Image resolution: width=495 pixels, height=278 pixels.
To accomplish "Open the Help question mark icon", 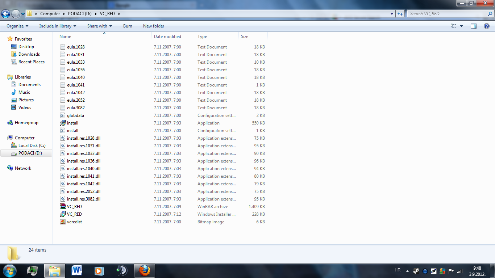I will [x=487, y=26].
